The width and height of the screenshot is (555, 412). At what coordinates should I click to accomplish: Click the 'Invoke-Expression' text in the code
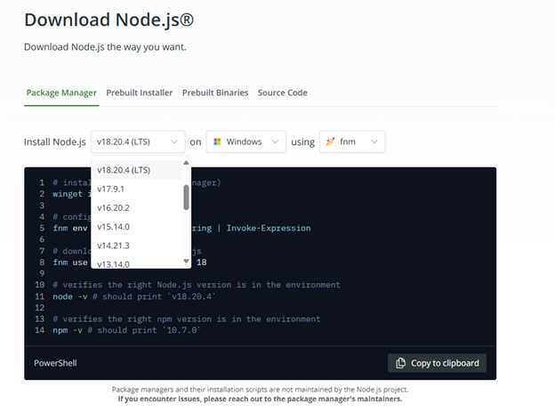pyautogui.click(x=269, y=228)
